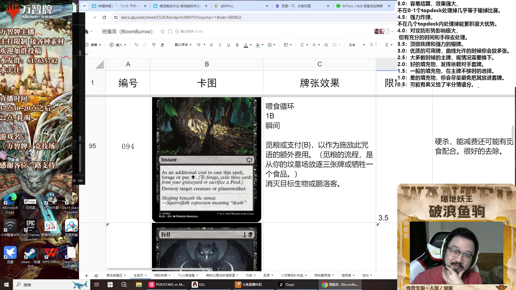Toggle strikethrough formatting
This screenshot has height=290, width=516.
coord(237,45)
